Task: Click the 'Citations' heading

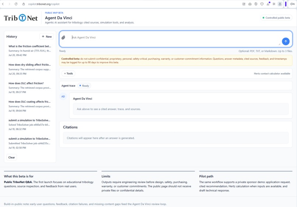Action: point(70,127)
